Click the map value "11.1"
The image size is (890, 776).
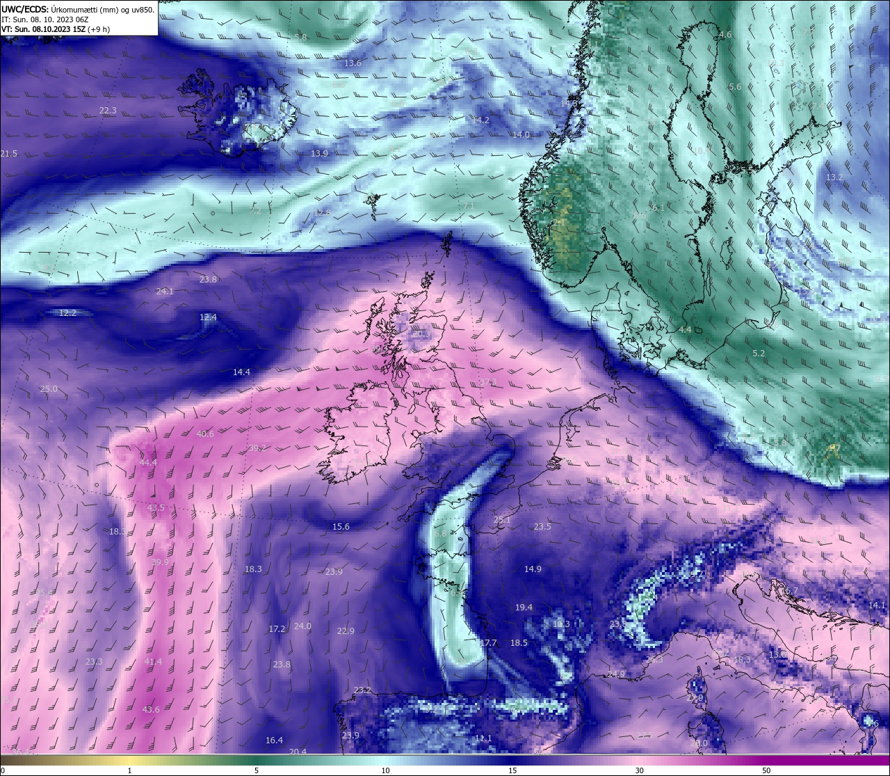pos(483,738)
